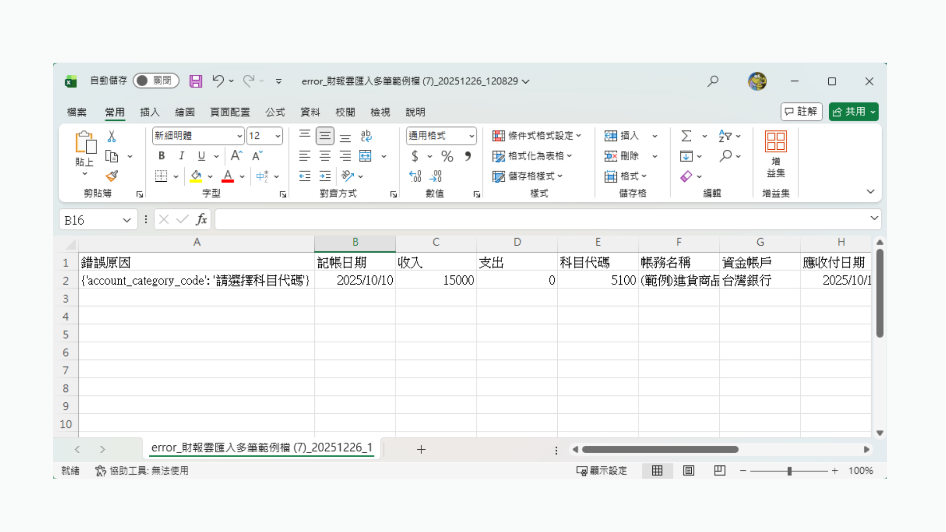Toggle italic formatting

pyautogui.click(x=181, y=156)
